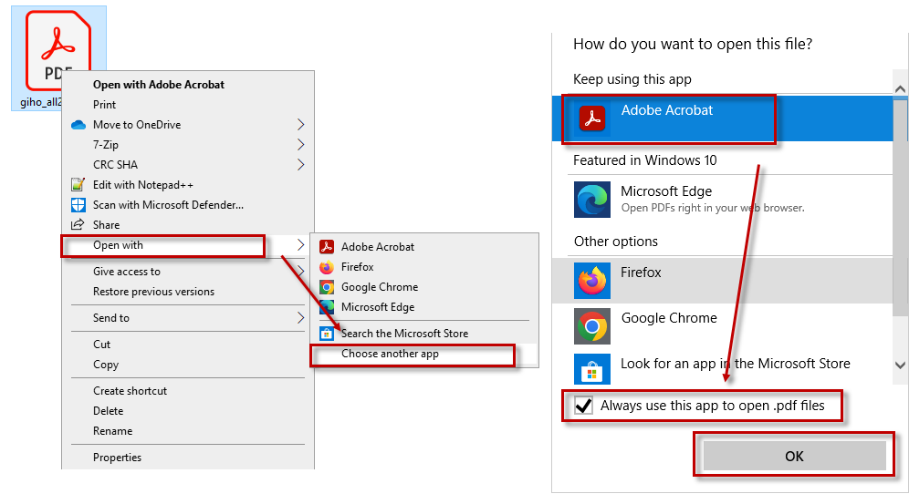Click the app list scrollbar thumb

pyautogui.click(x=900, y=207)
